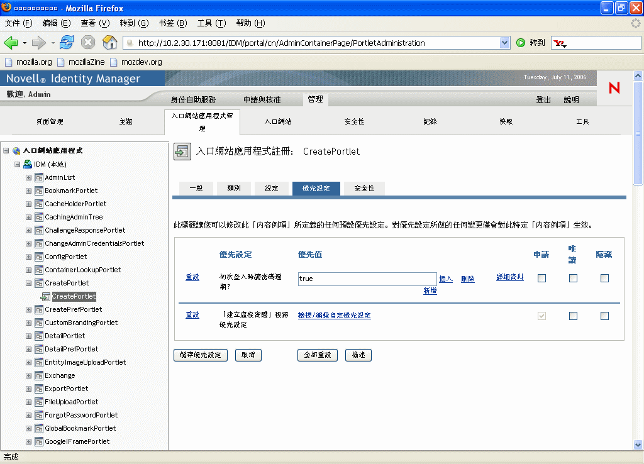Open the 檢視/編輯自定優先設定 link
Viewport: 644px width, 464px height.
[335, 316]
